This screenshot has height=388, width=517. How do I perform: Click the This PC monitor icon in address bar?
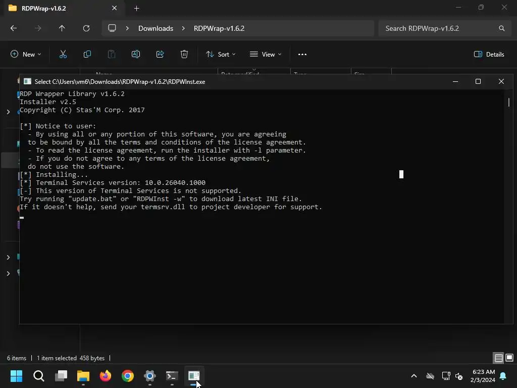[112, 28]
